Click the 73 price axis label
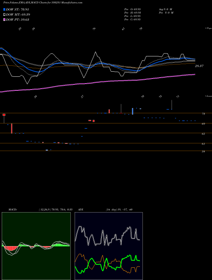Image resolution: width=212 pixels, height=280 pixels. [x=203, y=114]
